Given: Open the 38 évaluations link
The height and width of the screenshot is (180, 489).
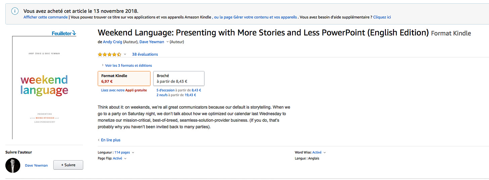Looking at the screenshot, I should click(x=145, y=54).
